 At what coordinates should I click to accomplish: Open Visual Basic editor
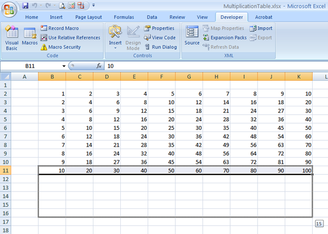pos(11,38)
